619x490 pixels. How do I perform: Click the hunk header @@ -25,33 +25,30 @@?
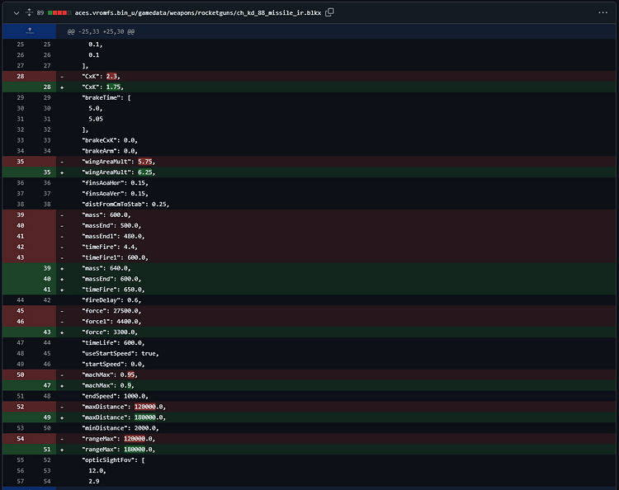[102, 31]
